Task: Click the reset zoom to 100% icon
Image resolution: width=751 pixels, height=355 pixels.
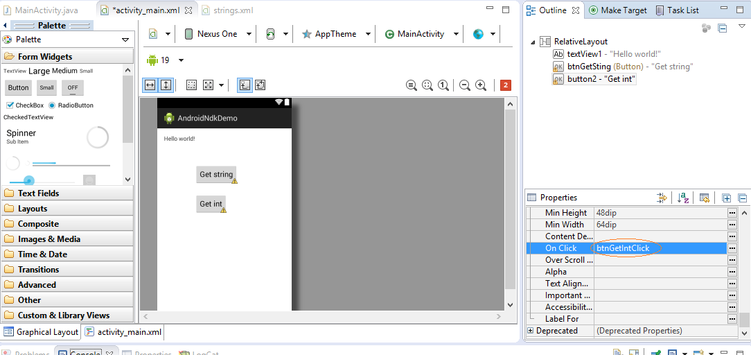Action: pos(443,85)
